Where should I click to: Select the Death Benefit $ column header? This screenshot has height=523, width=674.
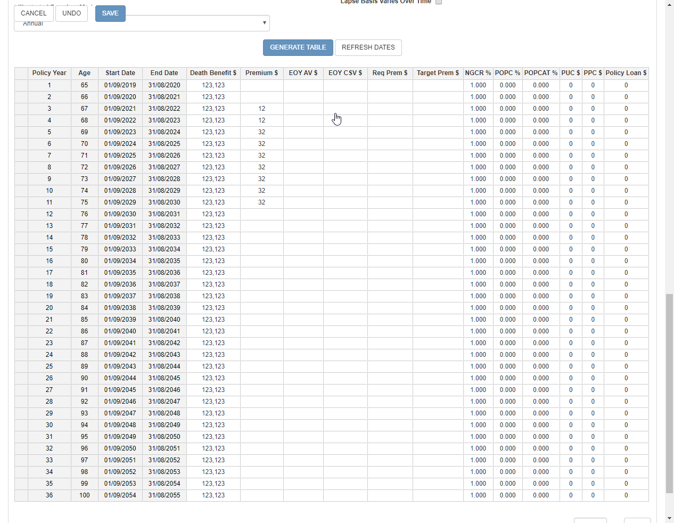click(x=213, y=73)
